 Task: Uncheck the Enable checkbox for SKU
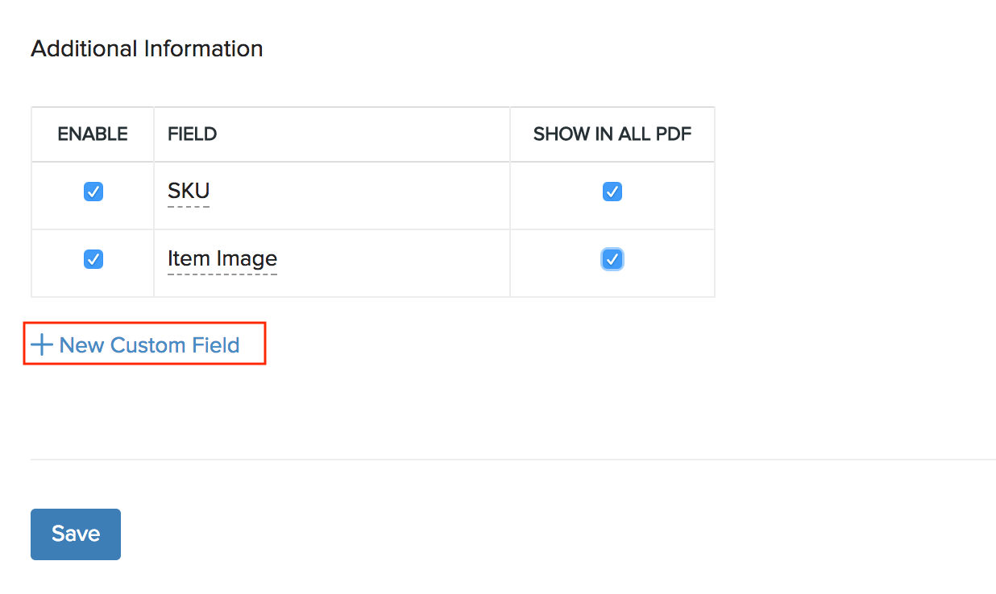click(x=93, y=192)
